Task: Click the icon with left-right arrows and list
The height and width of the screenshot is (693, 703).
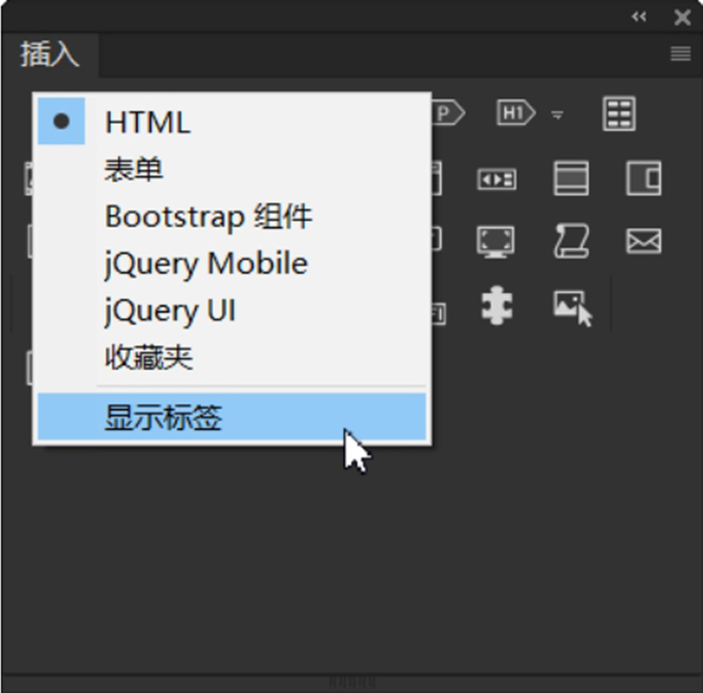Action: point(496,180)
